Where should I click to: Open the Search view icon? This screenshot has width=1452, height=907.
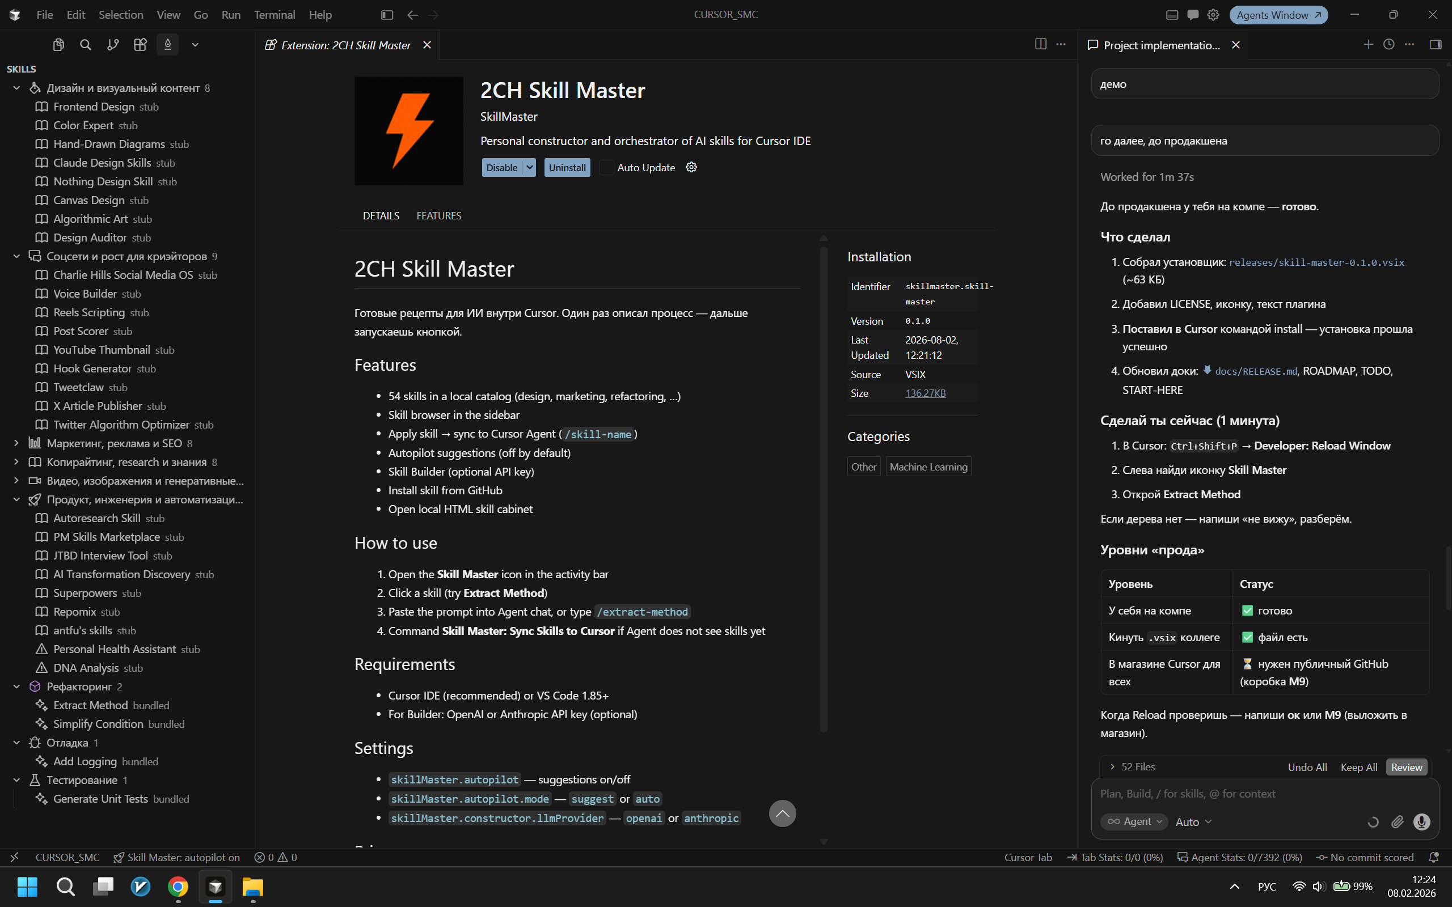pos(85,45)
